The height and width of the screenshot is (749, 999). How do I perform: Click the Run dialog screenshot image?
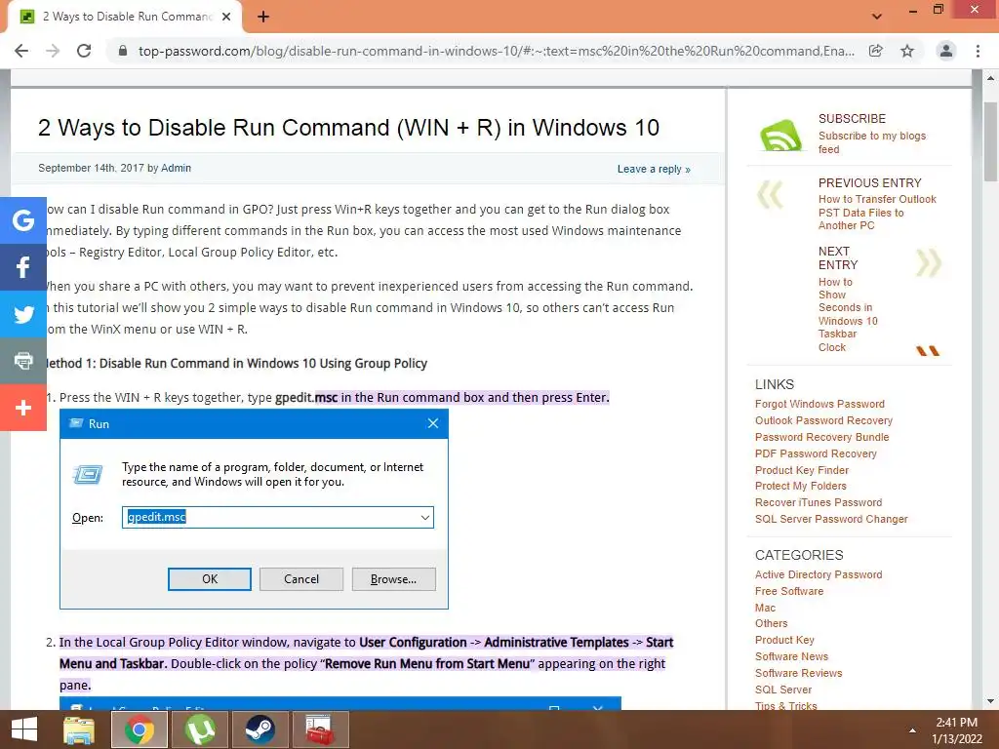(254, 509)
